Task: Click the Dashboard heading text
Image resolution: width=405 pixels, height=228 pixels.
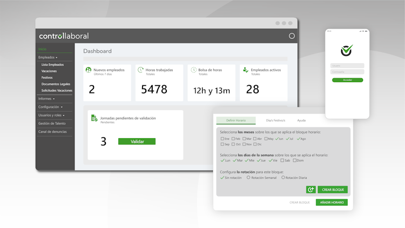Action: coord(97,51)
